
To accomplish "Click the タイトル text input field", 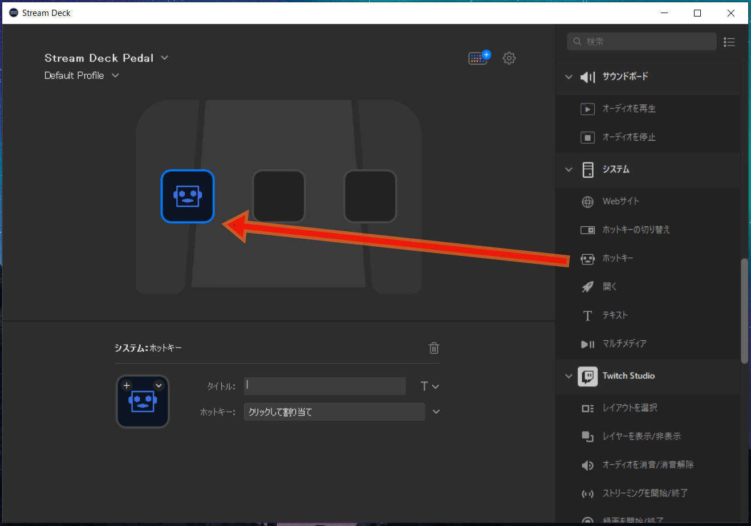I will pyautogui.click(x=325, y=386).
